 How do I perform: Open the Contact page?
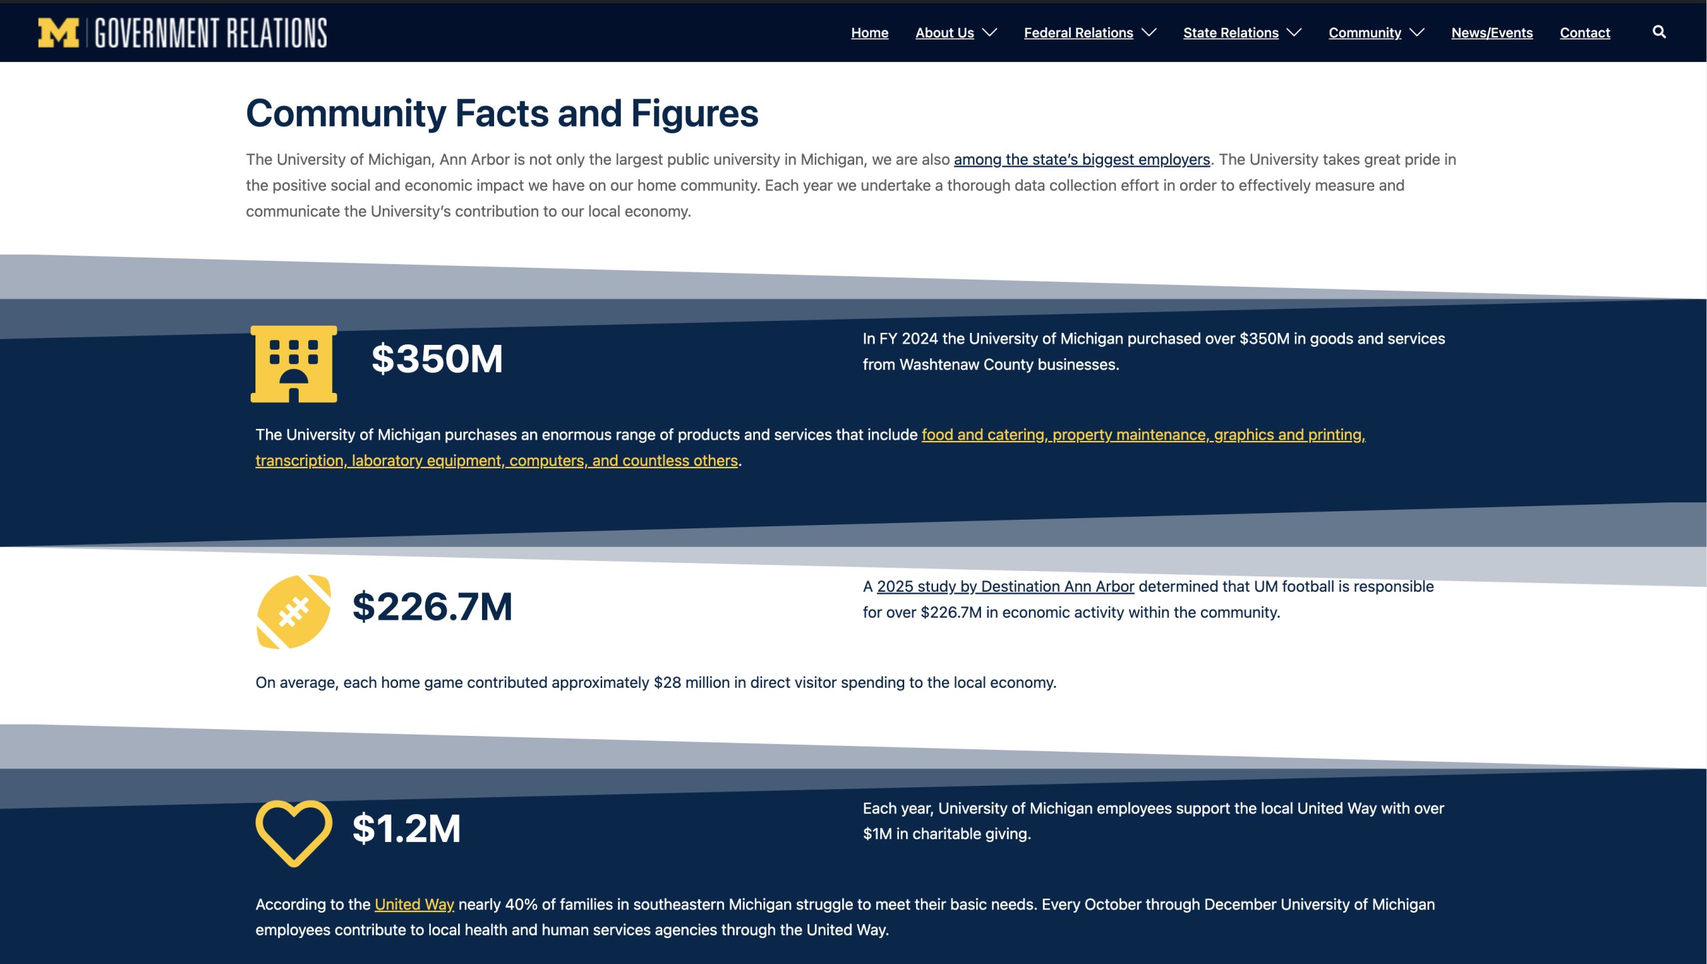tap(1584, 33)
